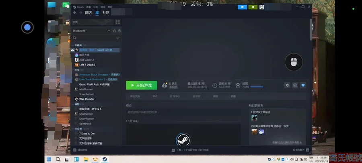Expand the 游戏和软件 dropdown
Image resolution: width=362 pixels, height=163 pixels.
click(109, 31)
